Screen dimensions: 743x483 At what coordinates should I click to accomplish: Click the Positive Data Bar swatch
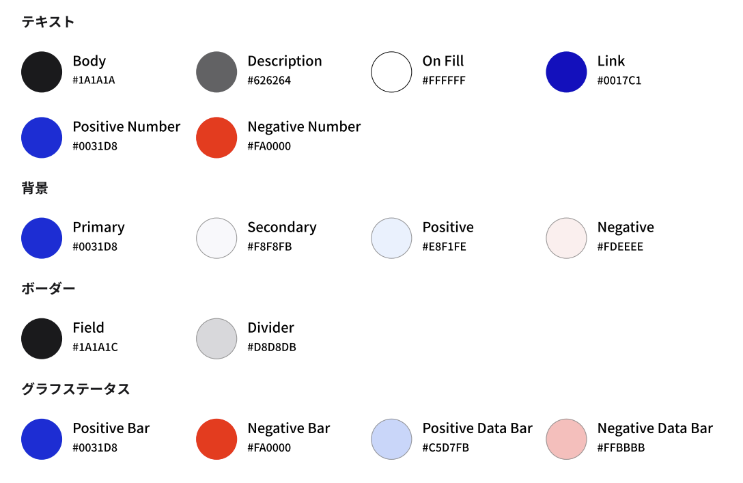(391, 439)
